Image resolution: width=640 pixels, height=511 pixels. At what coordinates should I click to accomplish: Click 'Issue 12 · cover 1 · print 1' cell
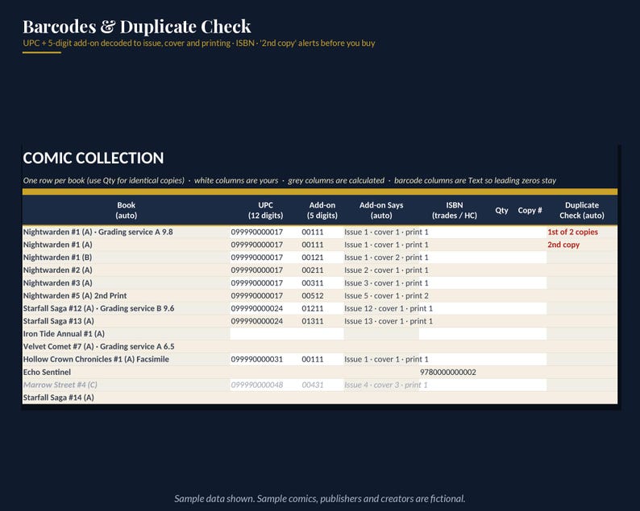point(381,308)
